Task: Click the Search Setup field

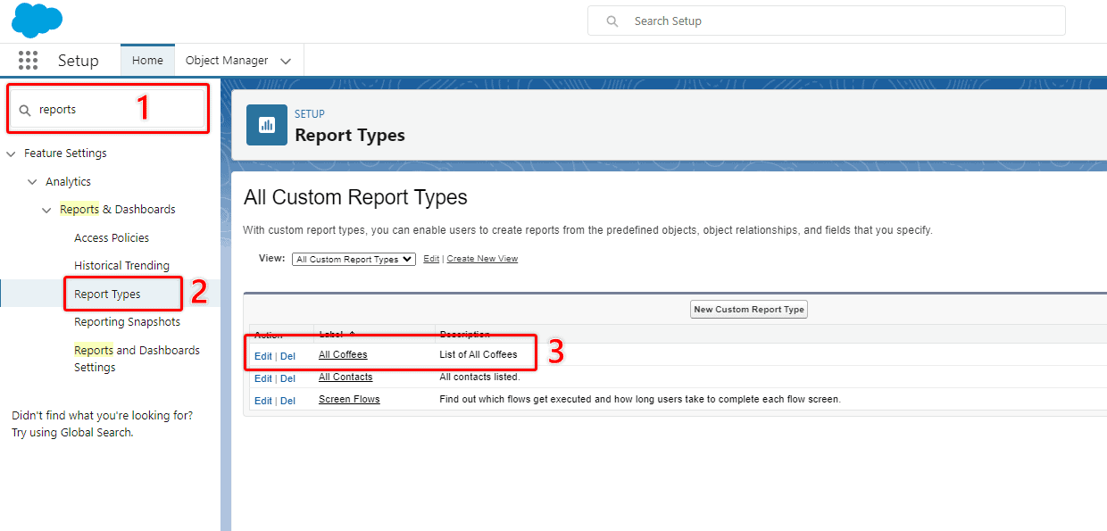Action: pos(826,21)
